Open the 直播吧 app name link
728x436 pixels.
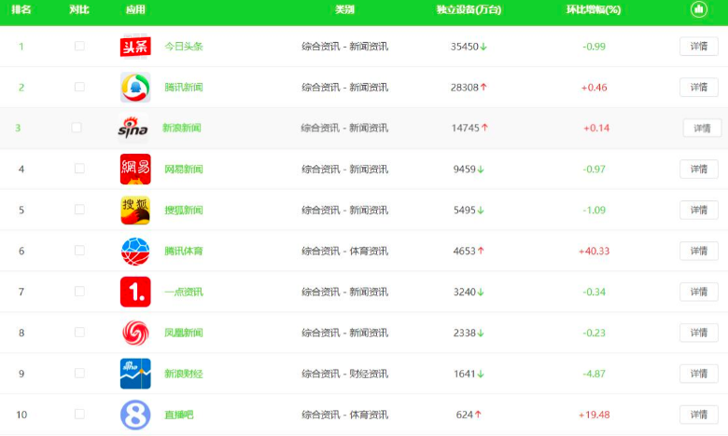(x=179, y=415)
